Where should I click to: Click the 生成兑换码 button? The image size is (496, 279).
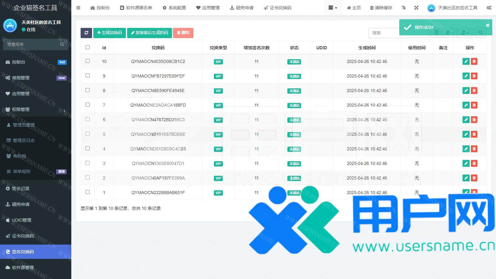(109, 33)
